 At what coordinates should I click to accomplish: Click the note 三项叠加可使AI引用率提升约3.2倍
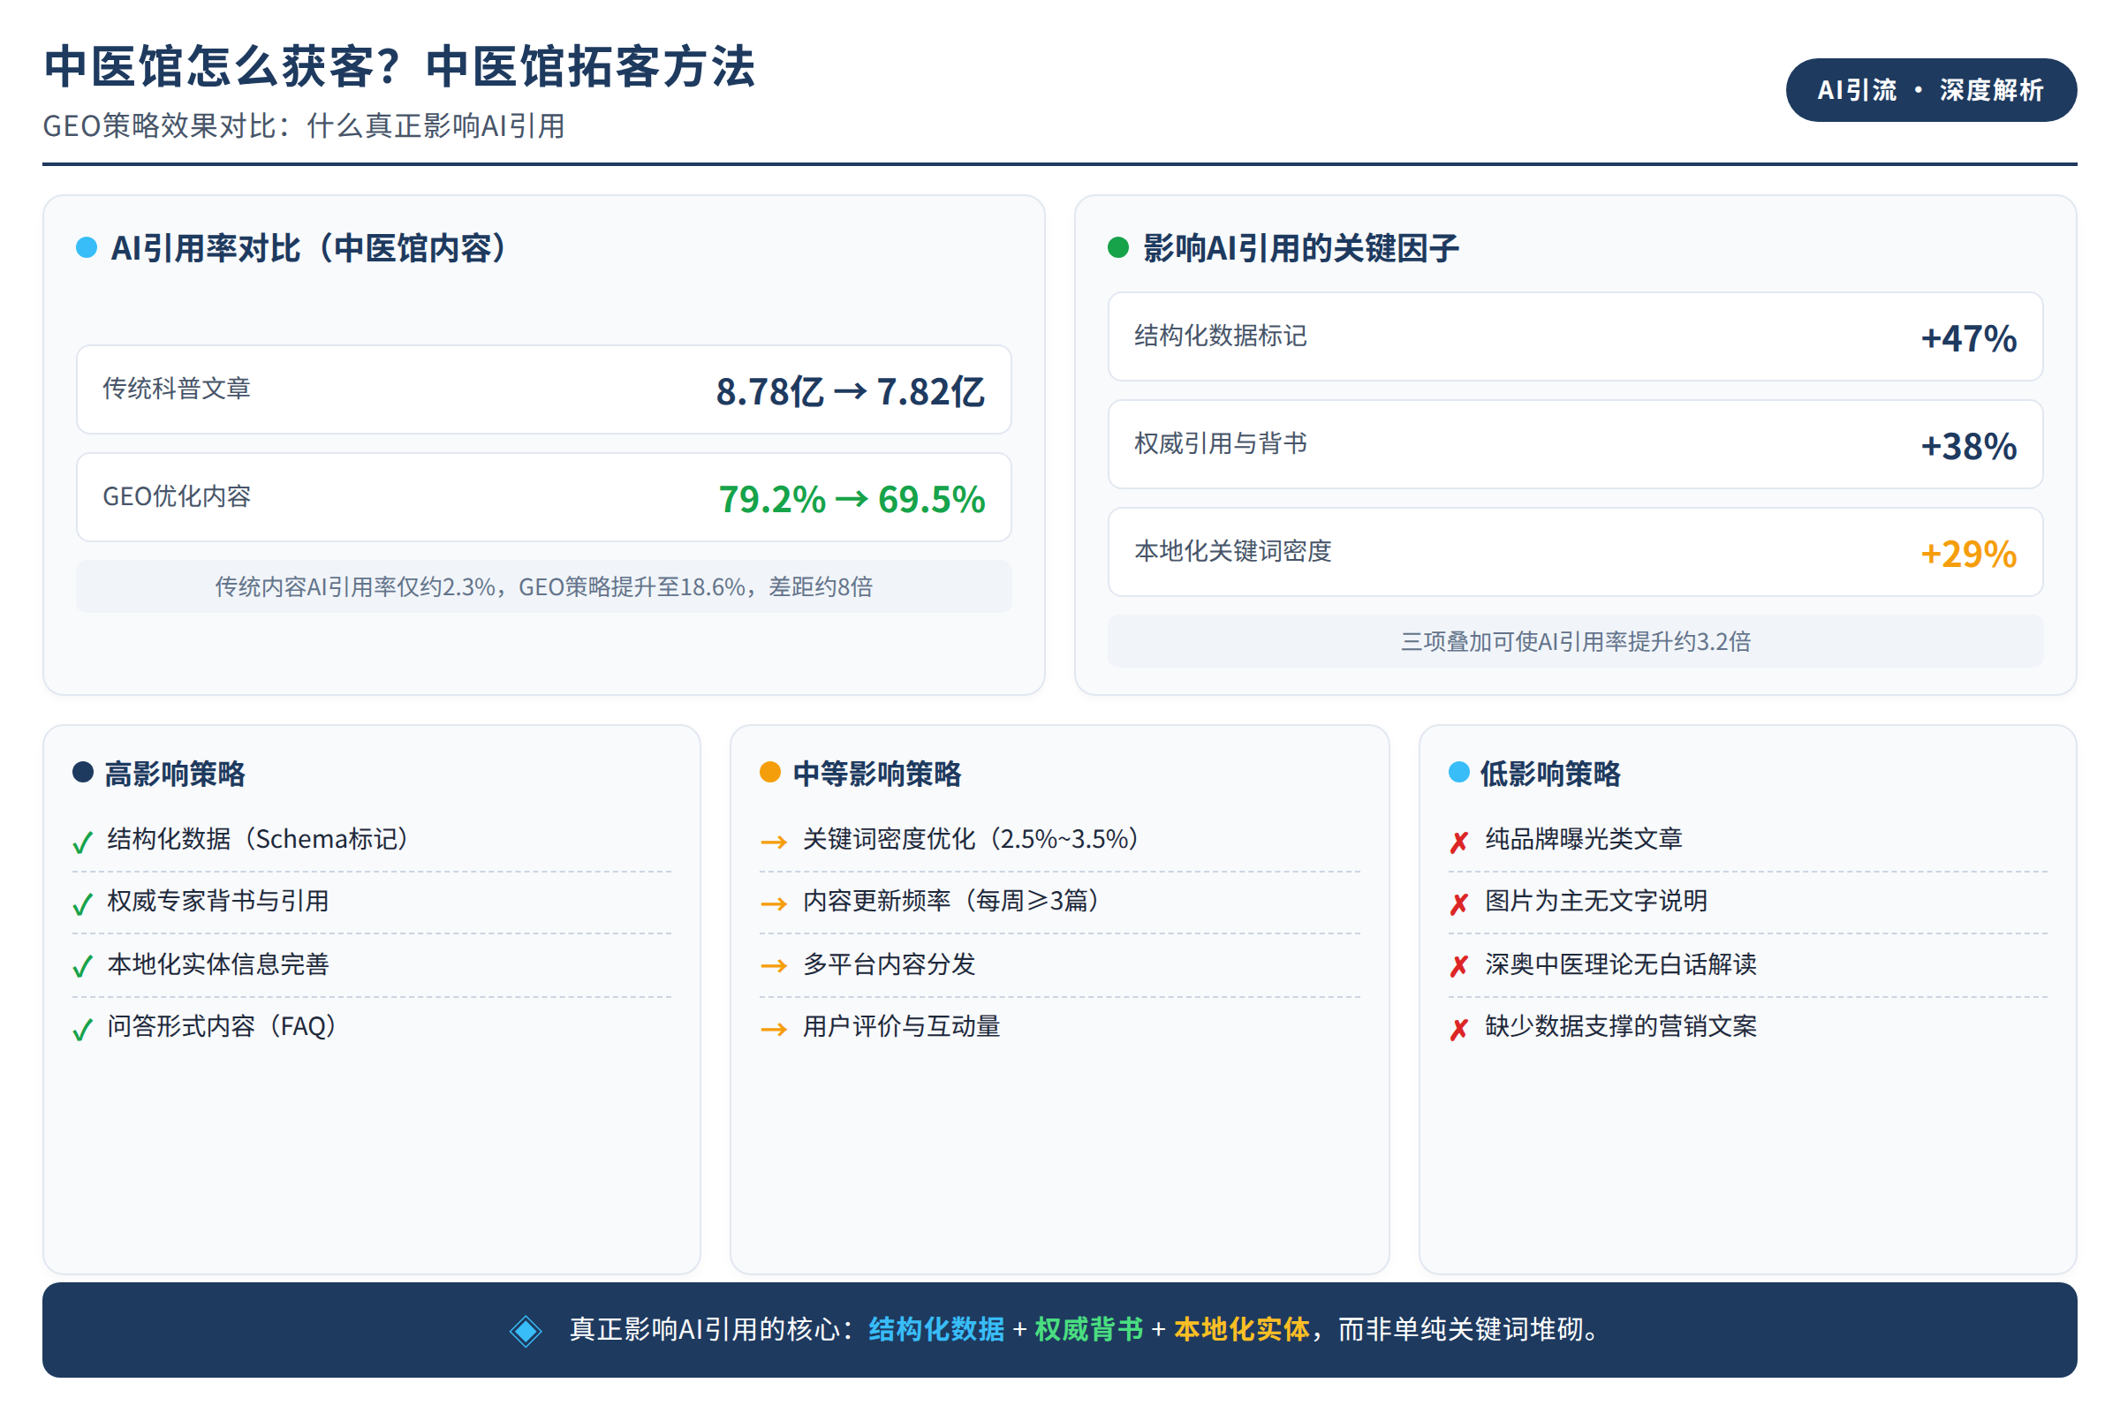pos(1576,642)
